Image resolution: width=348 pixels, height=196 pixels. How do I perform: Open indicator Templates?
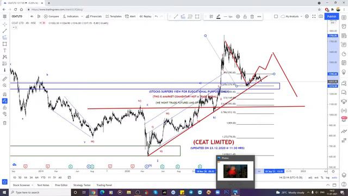(x=114, y=16)
